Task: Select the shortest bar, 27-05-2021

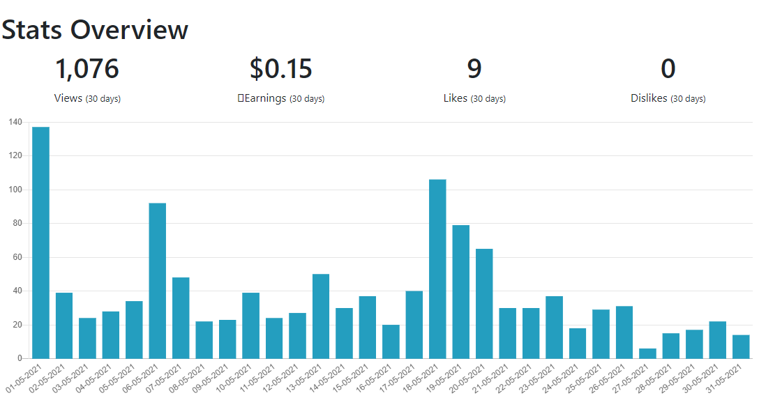Action: [647, 353]
